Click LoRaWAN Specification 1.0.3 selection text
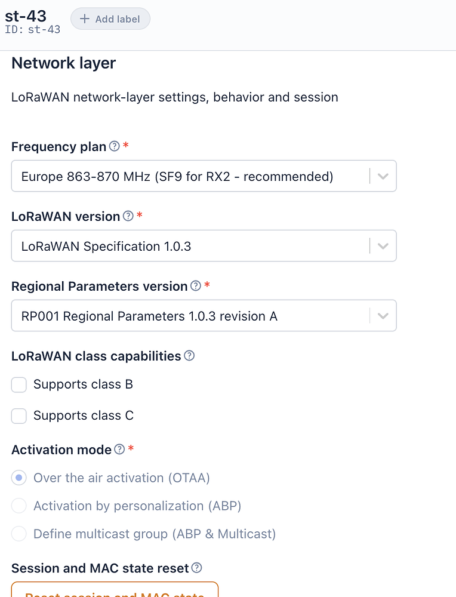This screenshot has height=597, width=456. click(x=106, y=246)
